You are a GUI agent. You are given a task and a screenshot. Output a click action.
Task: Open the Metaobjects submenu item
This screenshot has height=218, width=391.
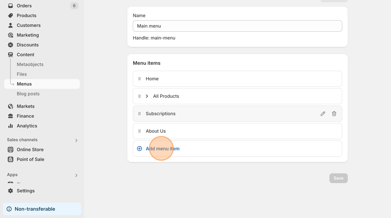tap(30, 64)
